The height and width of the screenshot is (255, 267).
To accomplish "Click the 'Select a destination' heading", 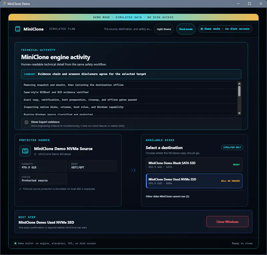I will coord(164,148).
